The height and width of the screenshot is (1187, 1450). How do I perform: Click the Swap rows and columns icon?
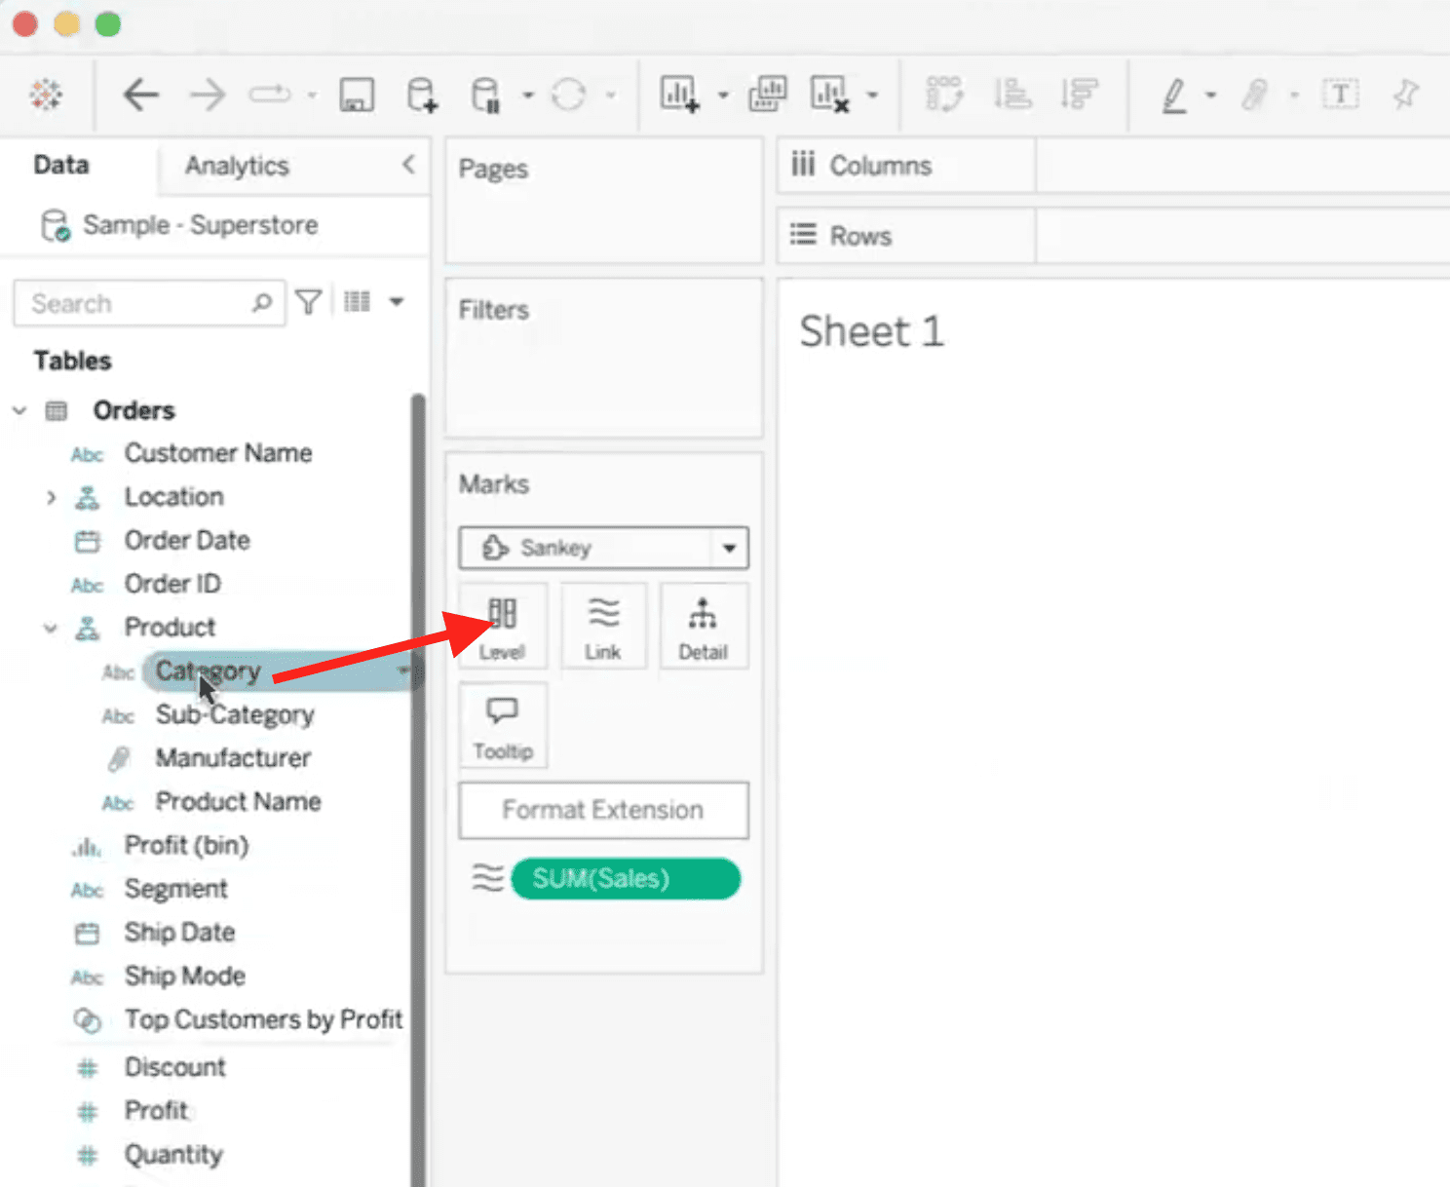(x=943, y=95)
